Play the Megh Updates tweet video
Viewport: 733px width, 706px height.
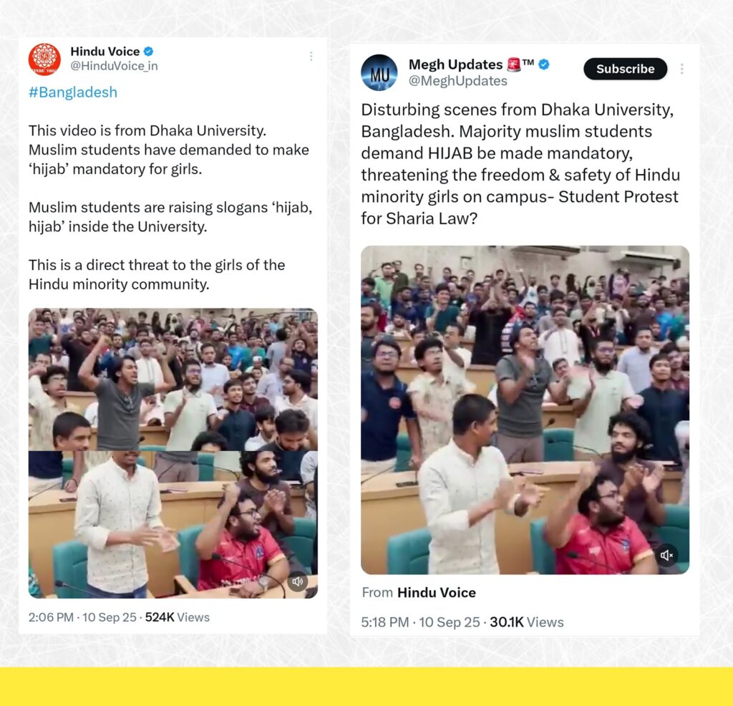(525, 410)
